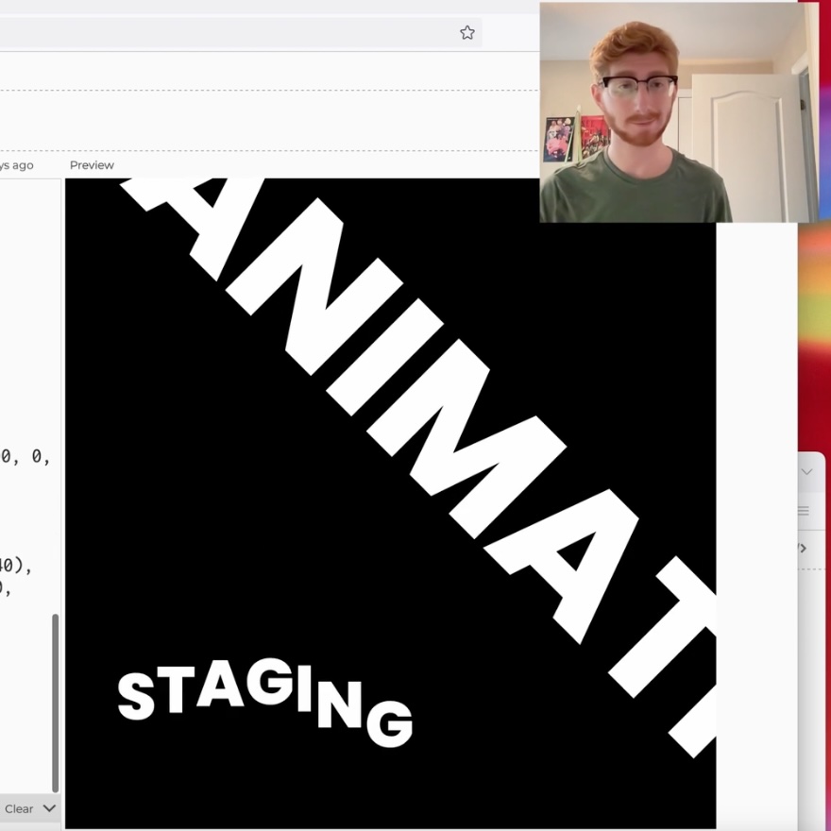Collapse the right panel with its chevron icon
This screenshot has height=831, width=831.
[806, 471]
